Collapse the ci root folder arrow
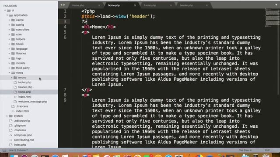The width and height of the screenshot is (280, 157). [5, 10]
